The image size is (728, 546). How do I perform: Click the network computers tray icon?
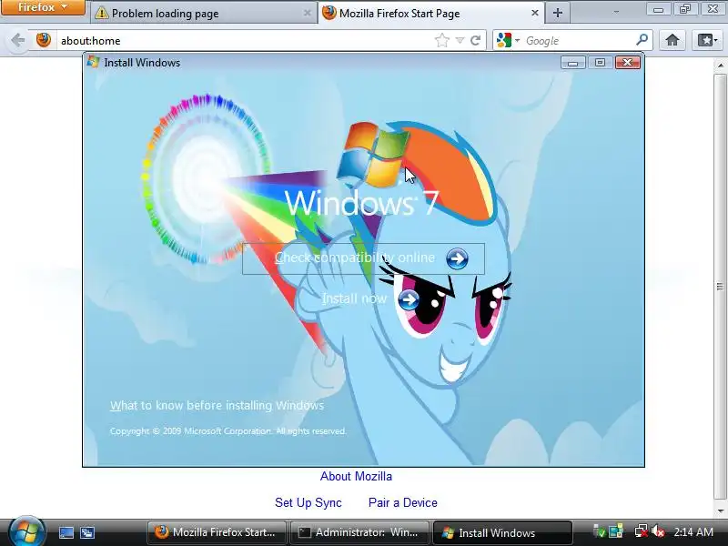click(616, 531)
